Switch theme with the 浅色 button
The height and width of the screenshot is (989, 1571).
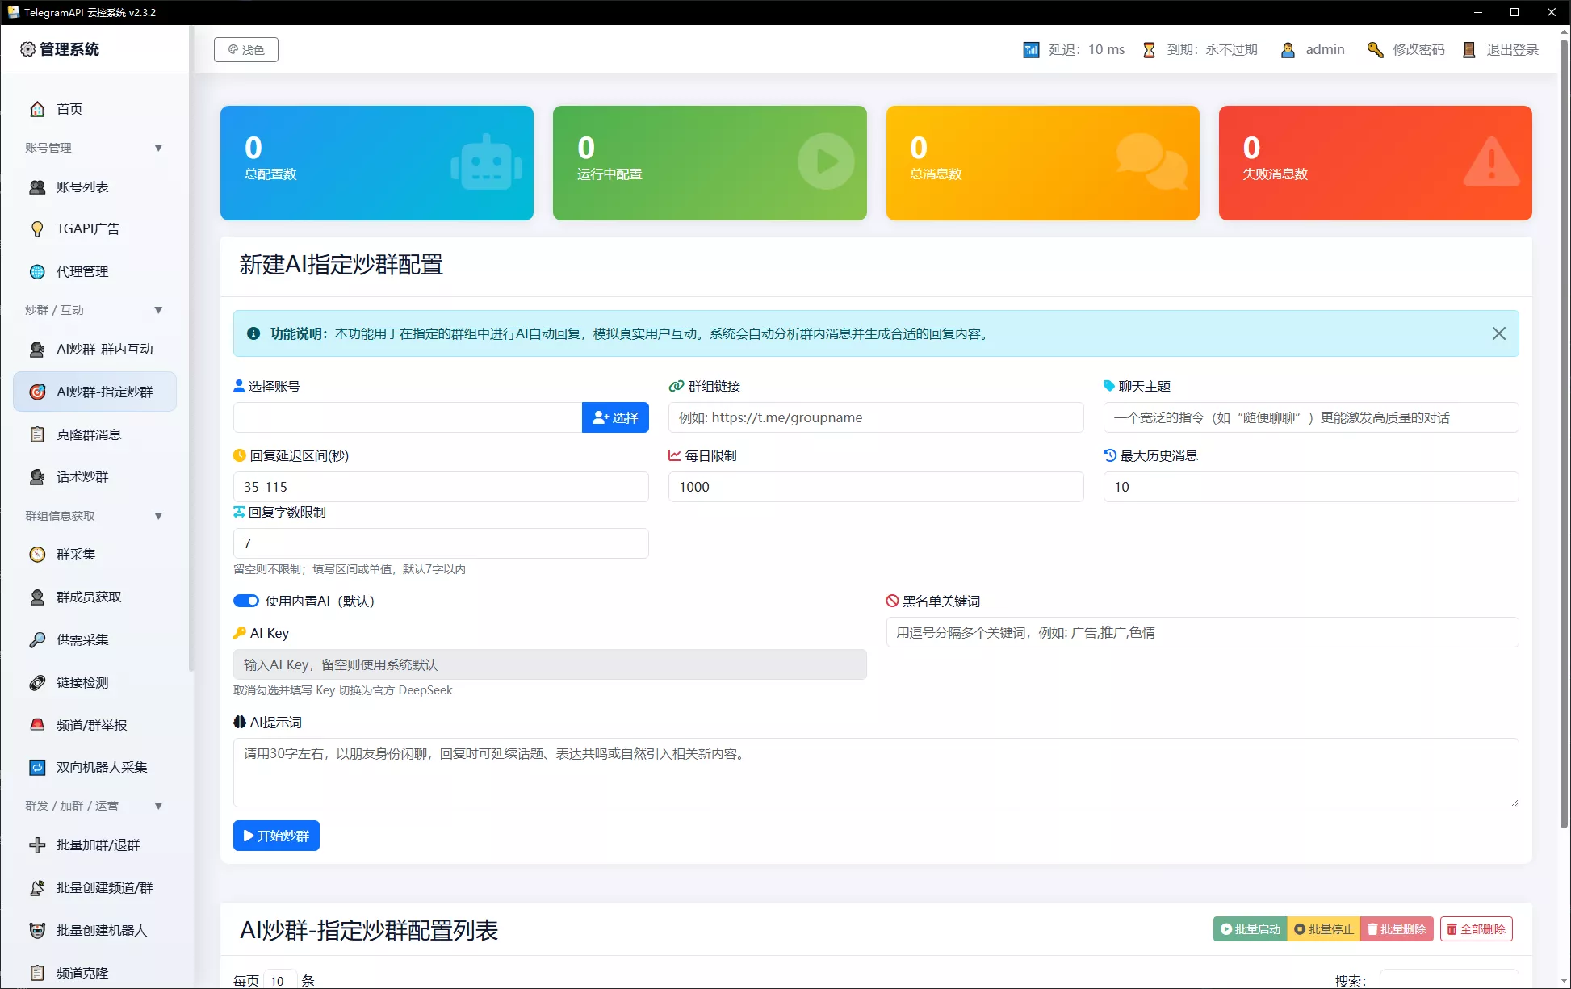coord(246,50)
